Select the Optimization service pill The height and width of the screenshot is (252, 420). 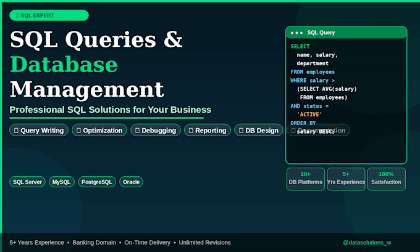click(x=99, y=130)
